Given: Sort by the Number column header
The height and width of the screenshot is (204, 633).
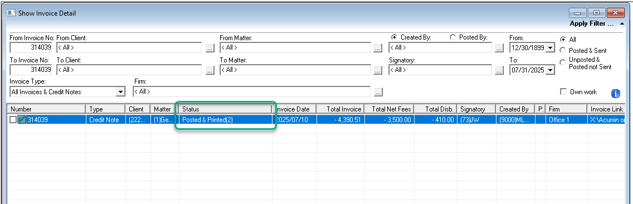Looking at the screenshot, I should tap(46, 109).
